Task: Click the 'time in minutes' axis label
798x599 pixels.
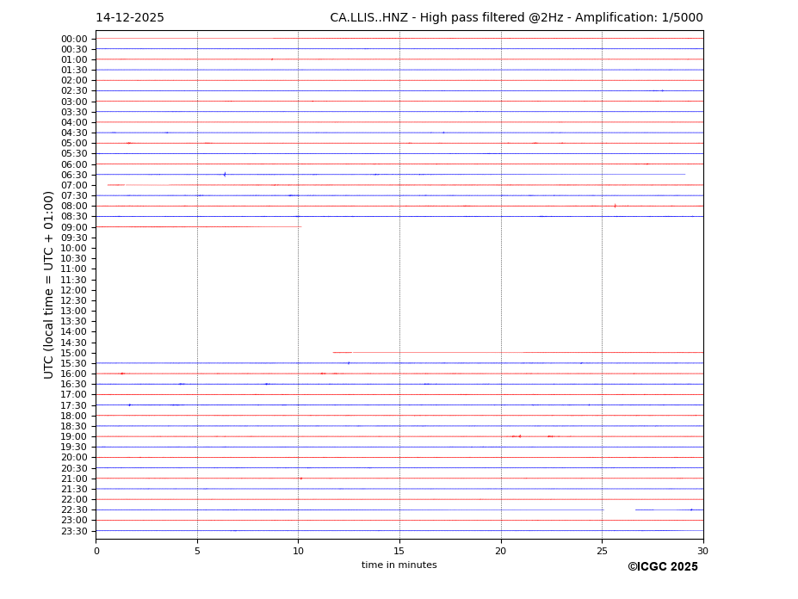Action: coord(399,565)
